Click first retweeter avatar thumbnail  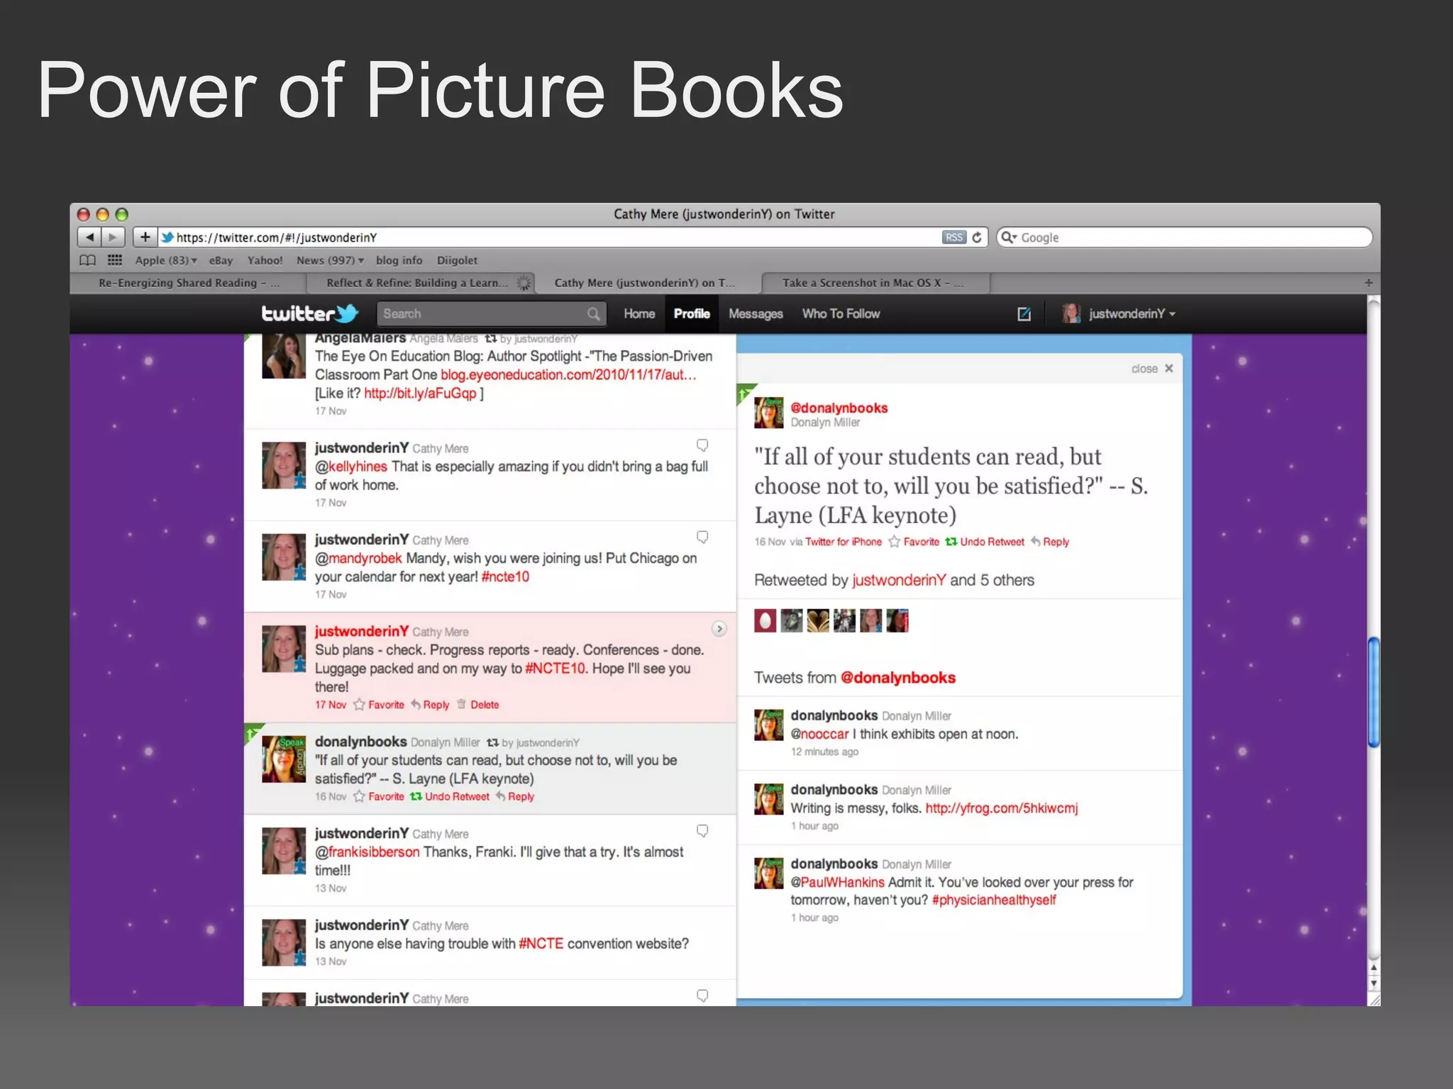[x=765, y=620]
